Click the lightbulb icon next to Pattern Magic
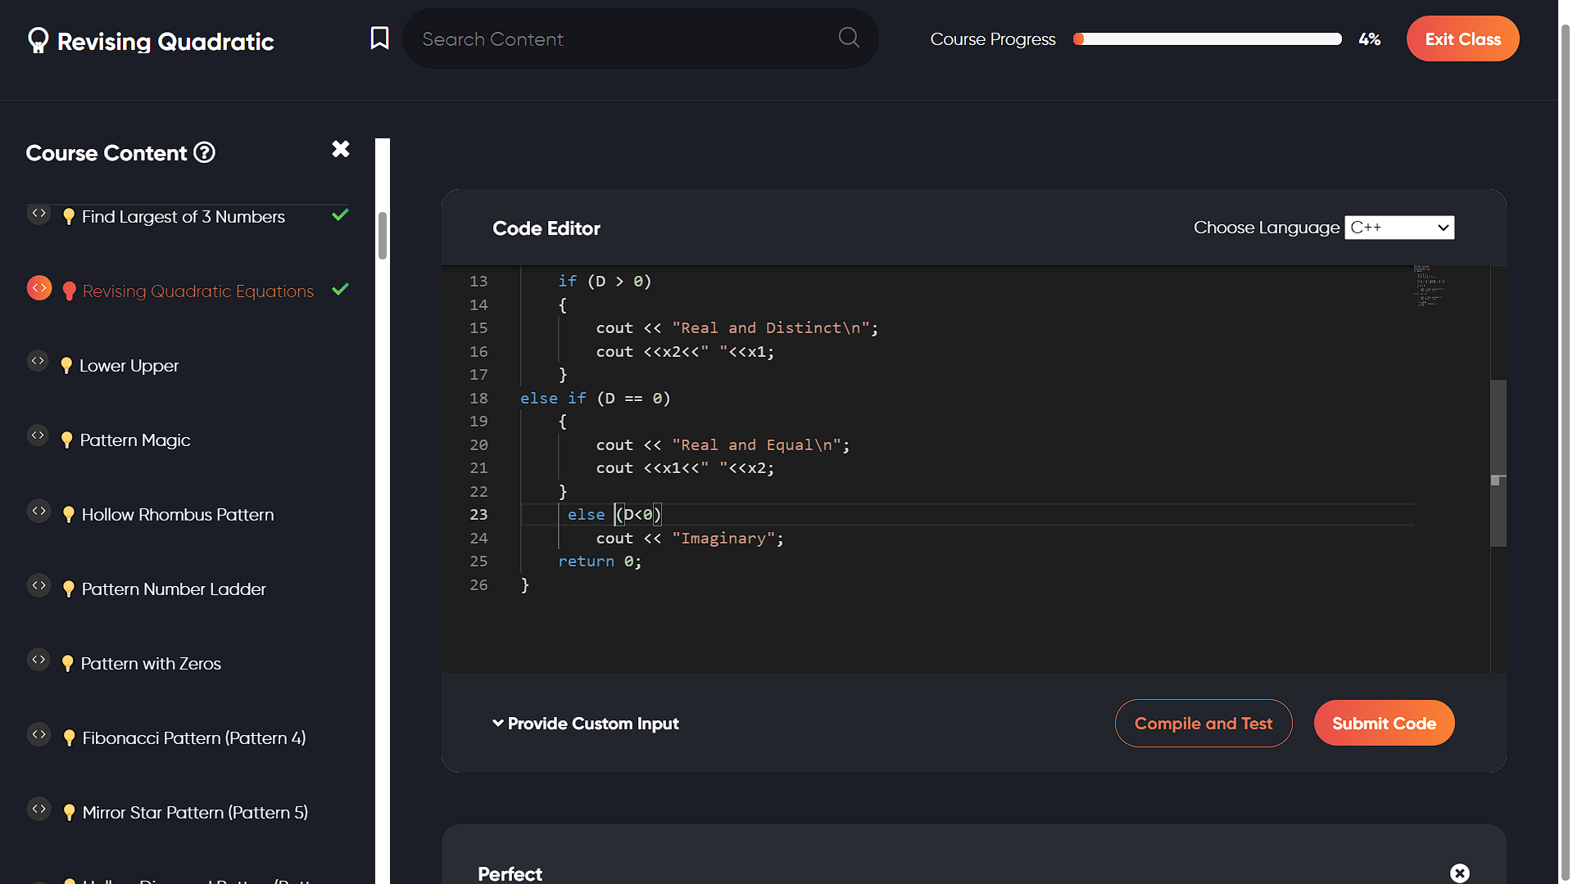The image size is (1573, 884). (x=66, y=440)
